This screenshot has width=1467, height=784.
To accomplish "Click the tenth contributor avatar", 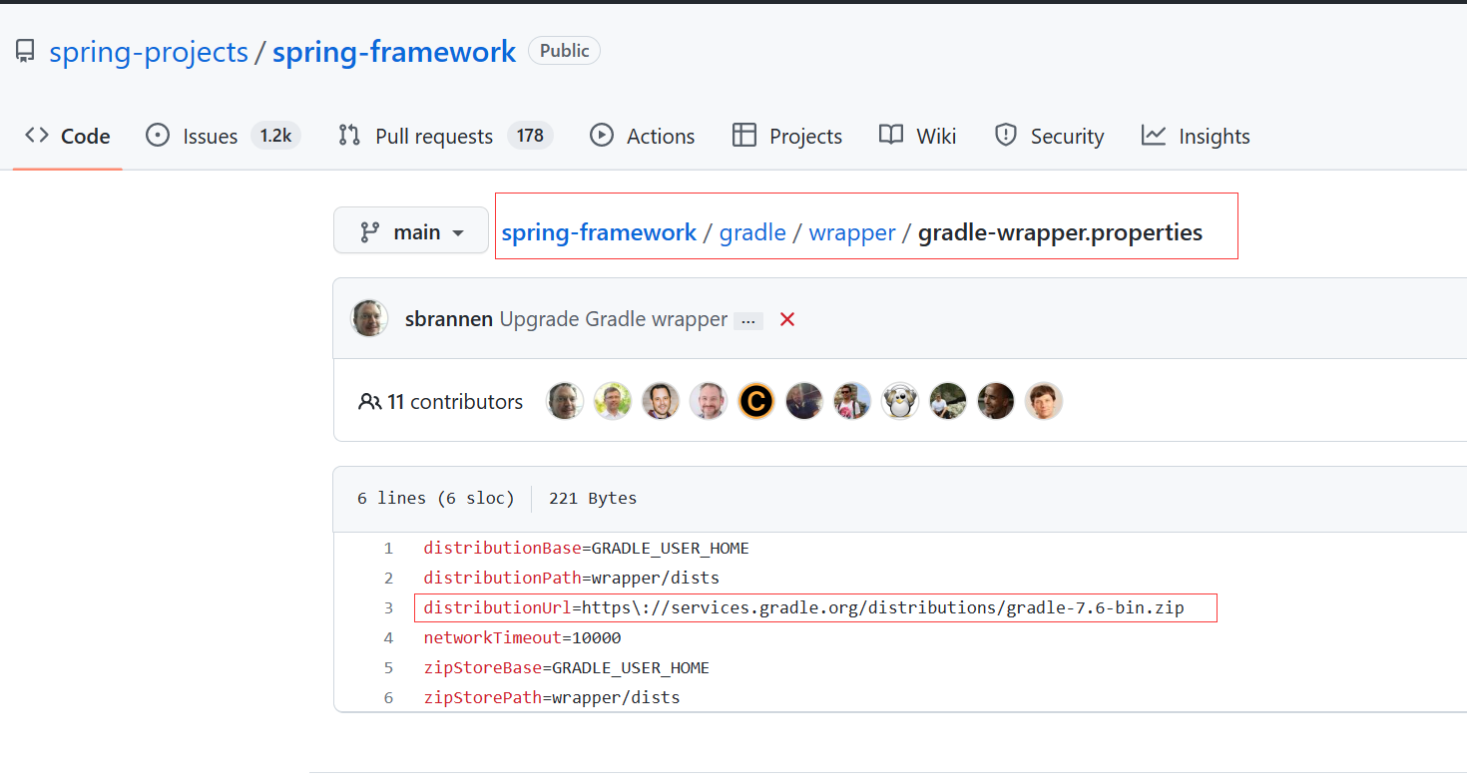I will (x=996, y=401).
